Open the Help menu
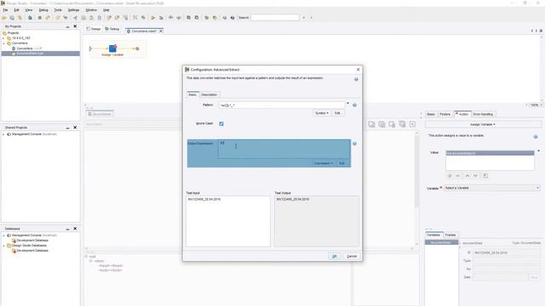This screenshot has height=306, width=545. tap(106, 10)
